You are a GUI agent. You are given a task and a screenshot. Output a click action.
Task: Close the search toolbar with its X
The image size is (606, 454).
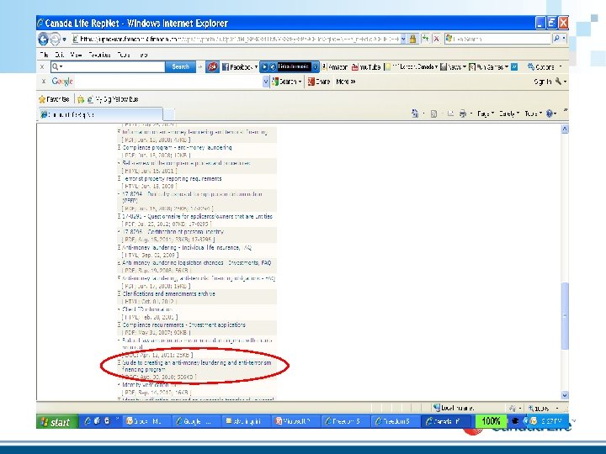click(x=42, y=66)
